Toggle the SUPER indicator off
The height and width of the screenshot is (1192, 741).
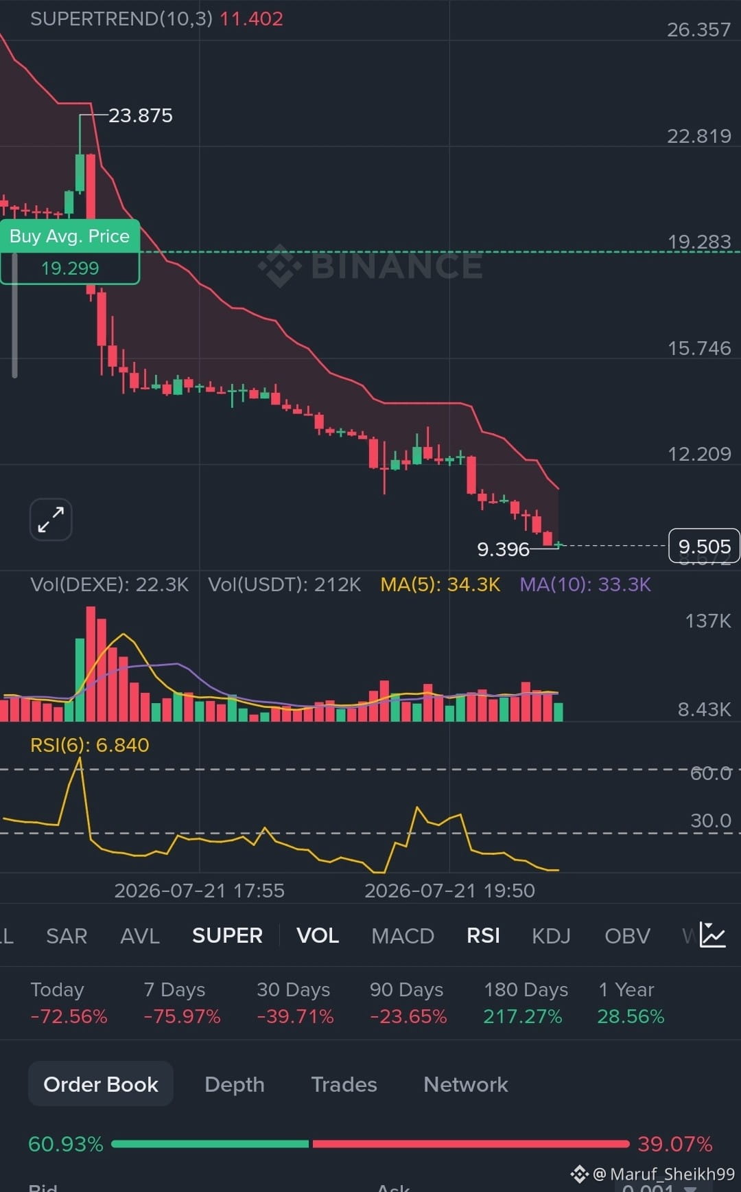tap(227, 935)
